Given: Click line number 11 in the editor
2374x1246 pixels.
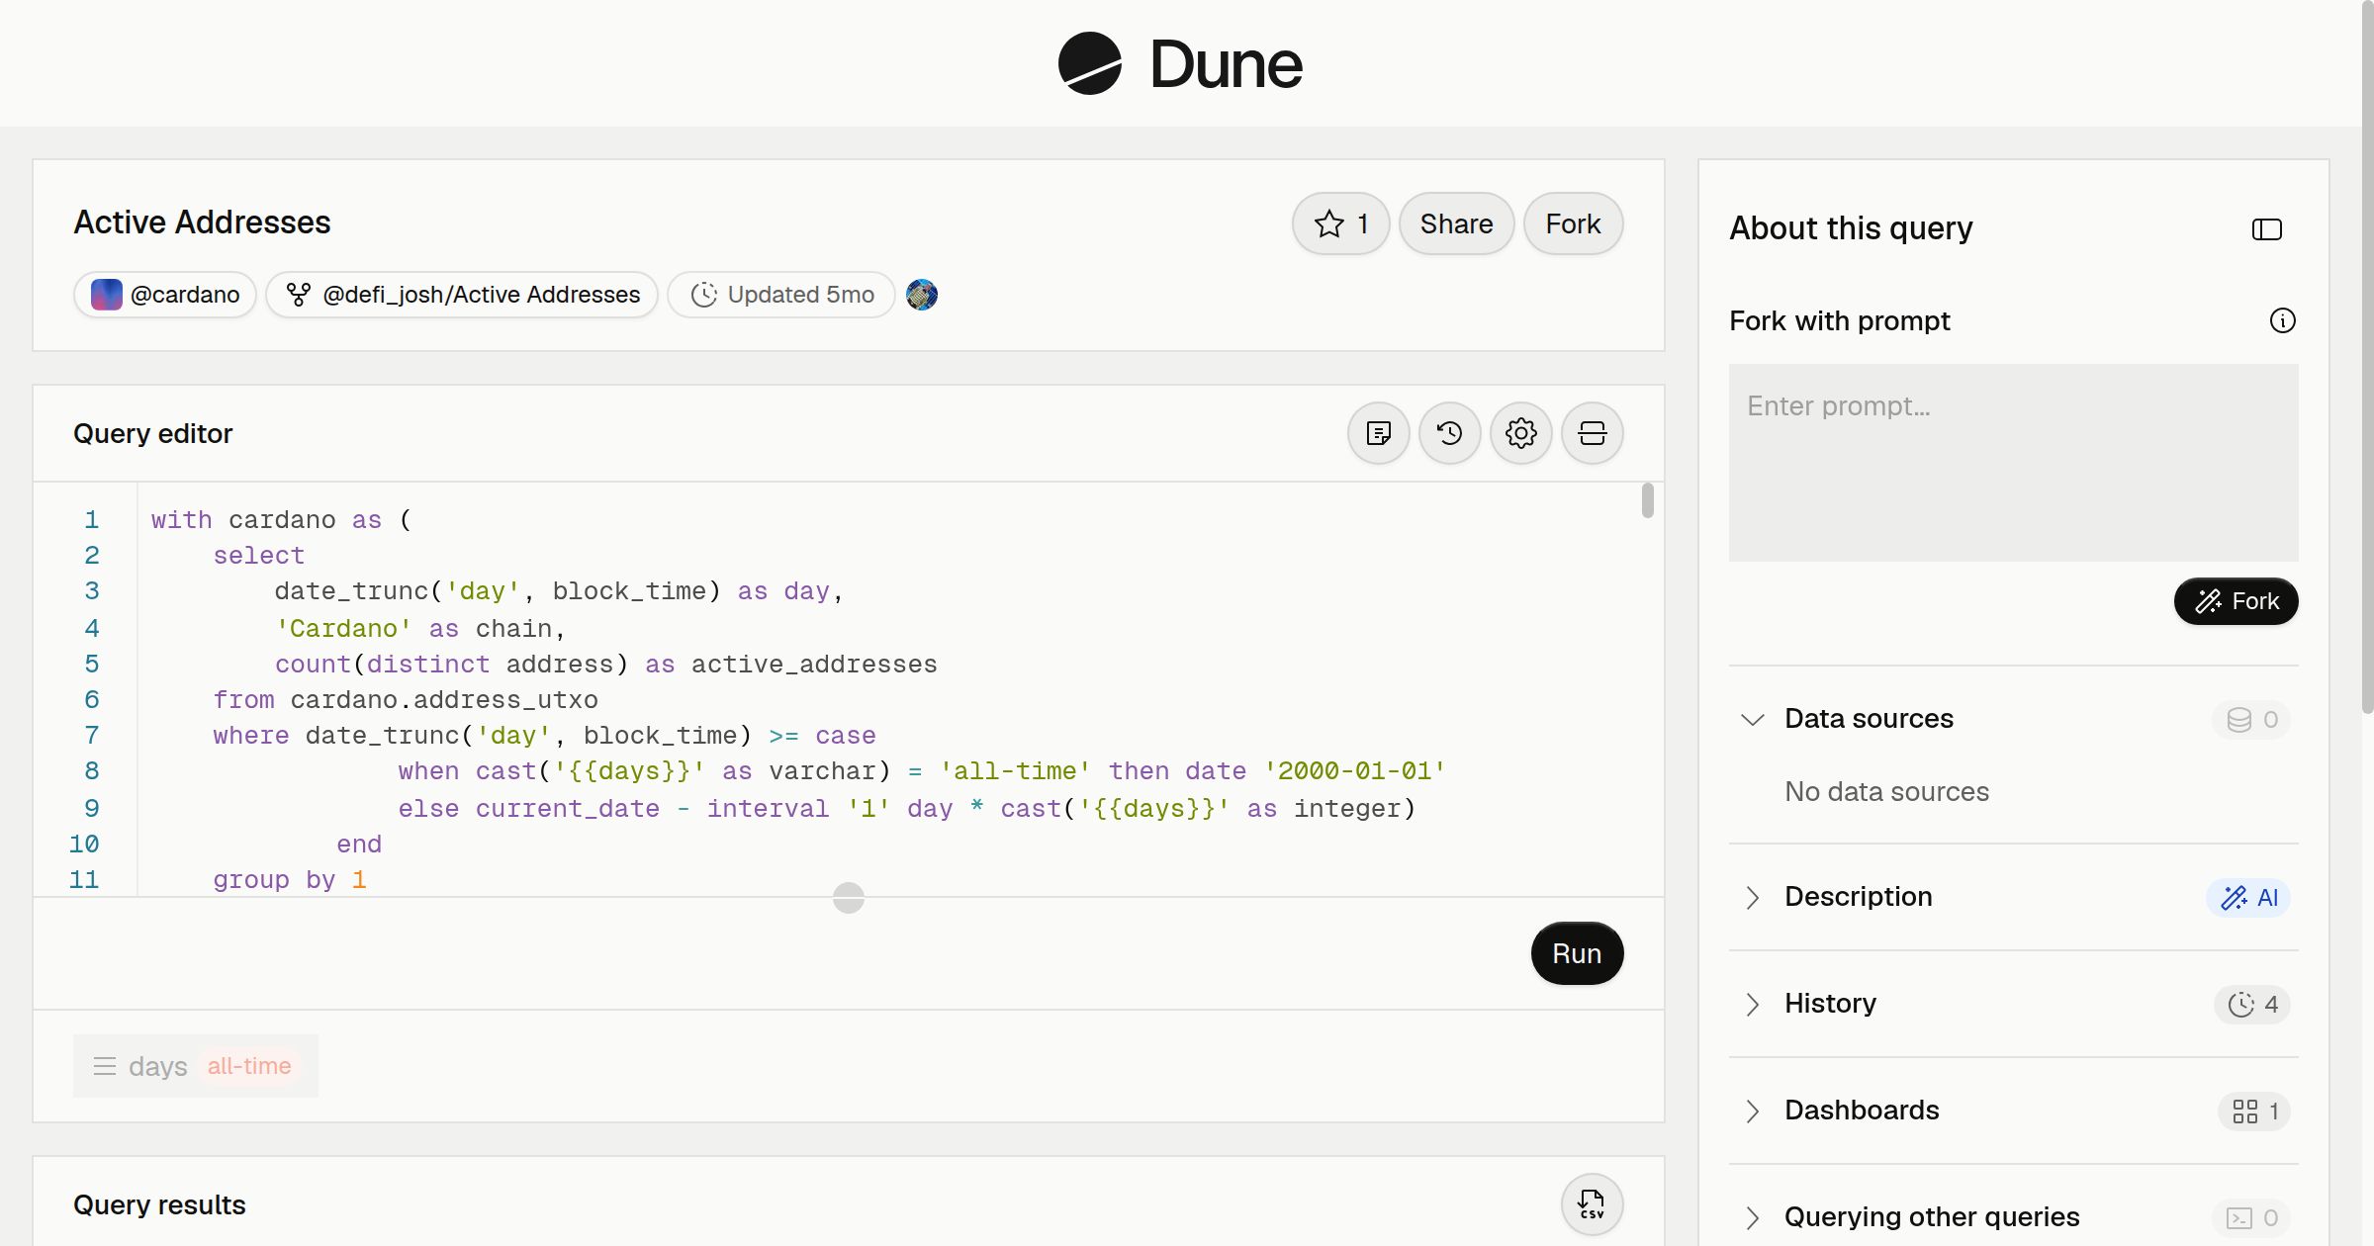Looking at the screenshot, I should pos(84,880).
